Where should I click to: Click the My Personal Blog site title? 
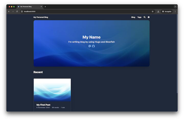(x=41, y=17)
